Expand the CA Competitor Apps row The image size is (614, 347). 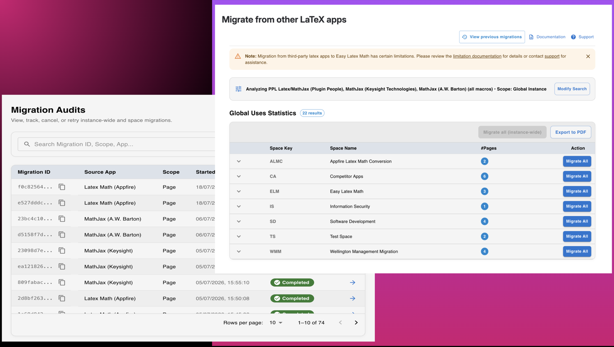[x=239, y=177]
